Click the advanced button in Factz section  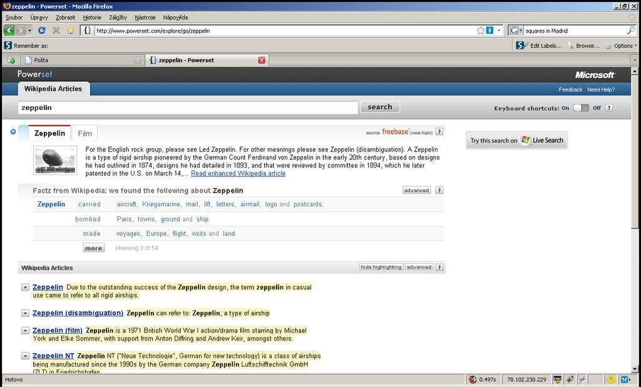416,190
